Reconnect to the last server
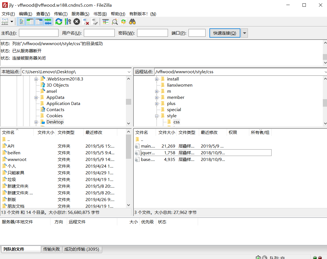The image size is (327, 259). [x=95, y=22]
